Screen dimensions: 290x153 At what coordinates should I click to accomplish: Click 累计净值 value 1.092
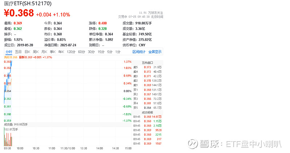pos(109,40)
